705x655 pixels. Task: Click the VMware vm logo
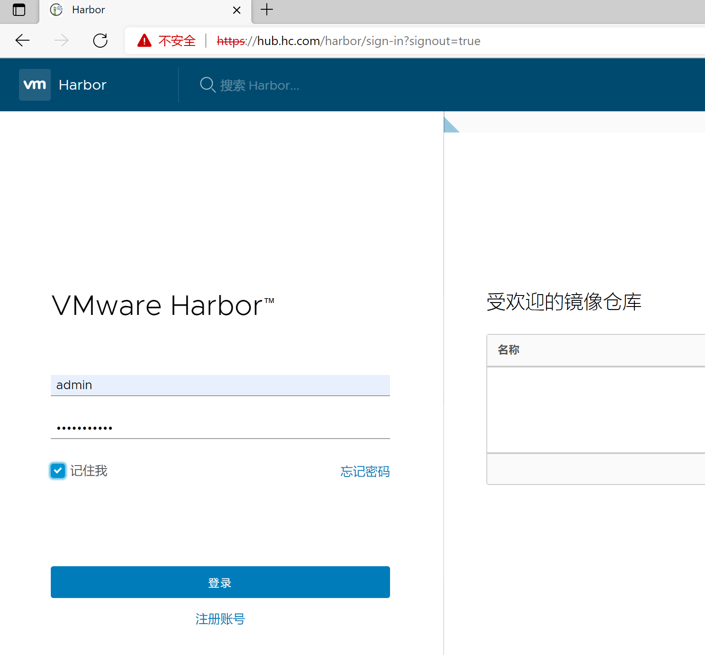[x=34, y=85]
